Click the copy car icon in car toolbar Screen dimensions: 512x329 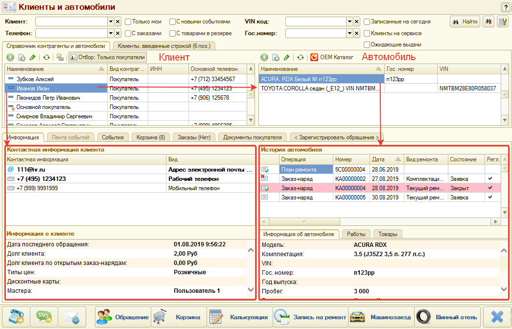tap(276, 57)
